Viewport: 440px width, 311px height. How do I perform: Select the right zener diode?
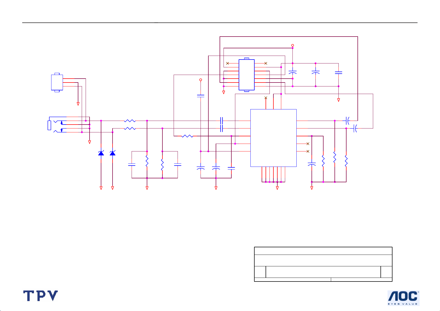113,153
